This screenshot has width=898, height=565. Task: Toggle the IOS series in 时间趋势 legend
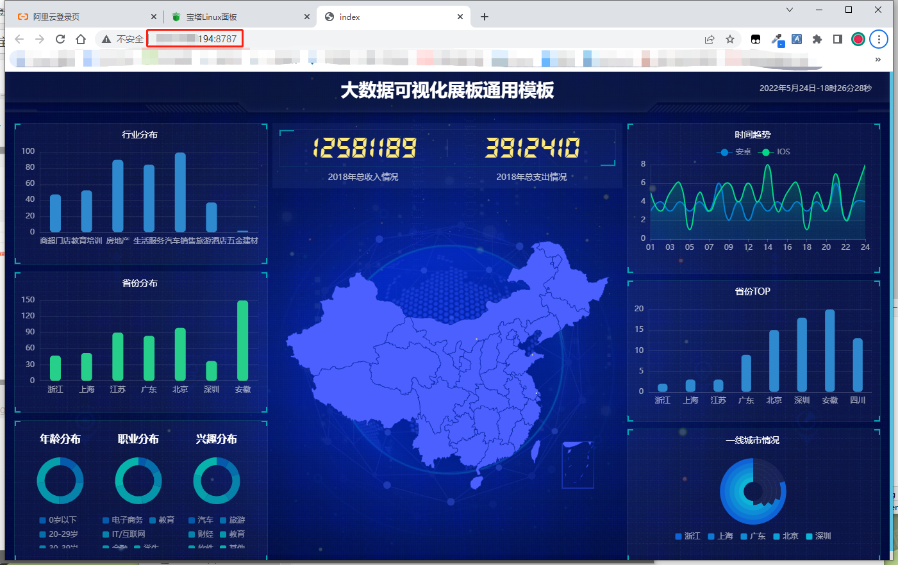(774, 152)
